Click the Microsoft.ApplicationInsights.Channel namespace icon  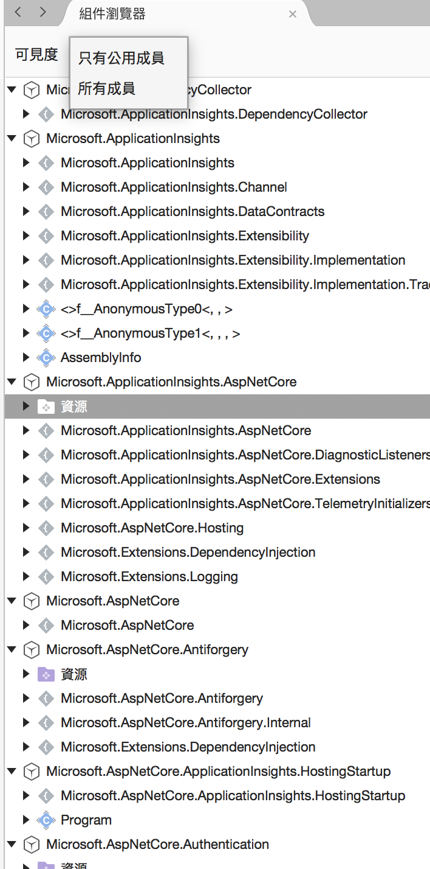point(46,187)
